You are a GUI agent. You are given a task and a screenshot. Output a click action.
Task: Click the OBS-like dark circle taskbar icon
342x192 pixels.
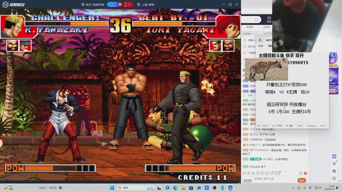[x=215, y=188]
